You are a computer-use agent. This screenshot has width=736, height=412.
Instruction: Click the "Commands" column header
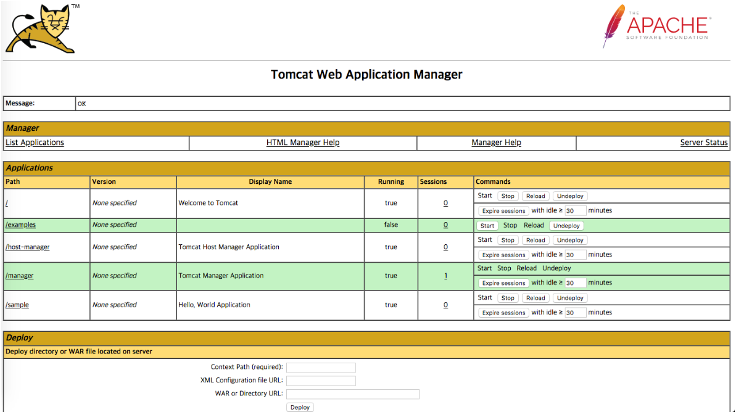pyautogui.click(x=493, y=181)
